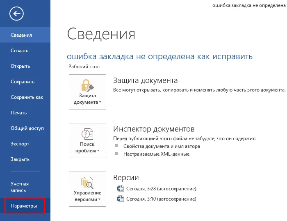287x221 pixels.
Task: Click the Версии section heading
Action: click(126, 178)
